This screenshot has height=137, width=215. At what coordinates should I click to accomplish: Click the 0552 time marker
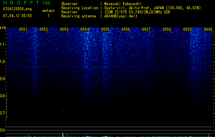pyautogui.click(x=44, y=29)
